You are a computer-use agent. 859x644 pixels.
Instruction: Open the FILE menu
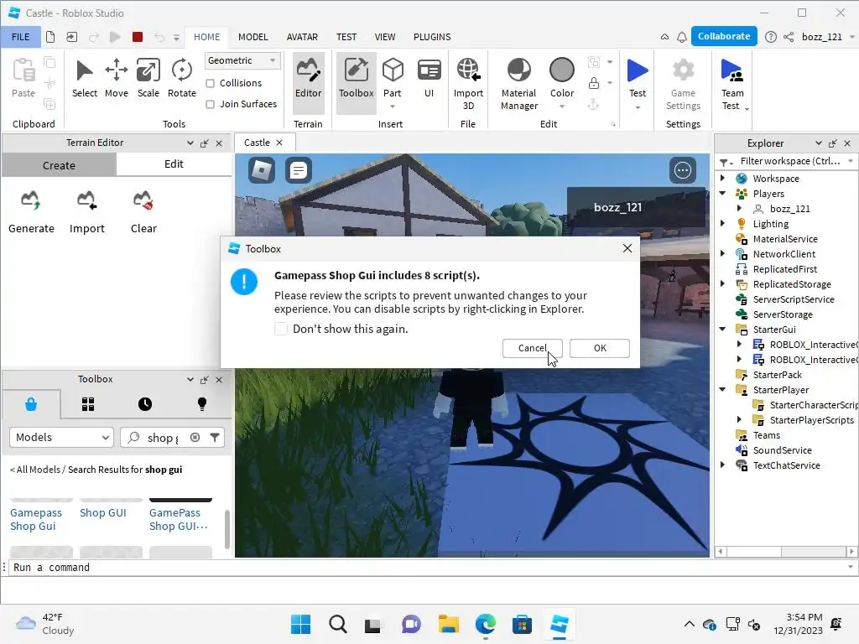pyautogui.click(x=21, y=37)
